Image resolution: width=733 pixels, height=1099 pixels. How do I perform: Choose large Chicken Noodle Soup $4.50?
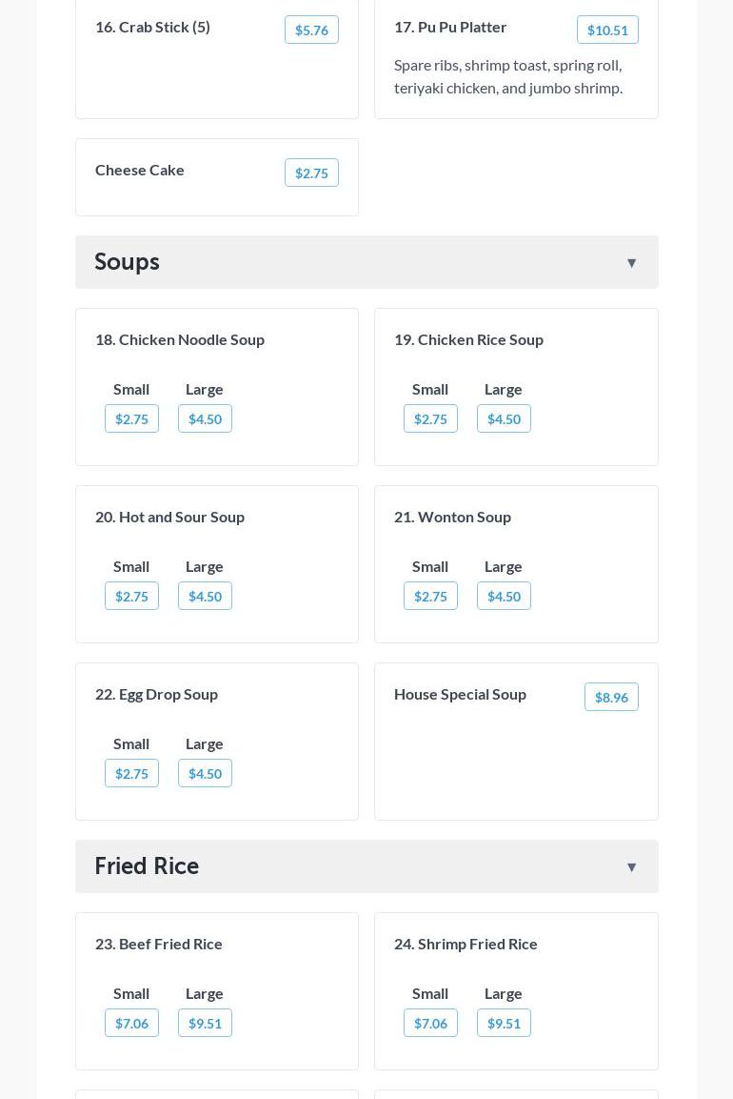point(205,419)
